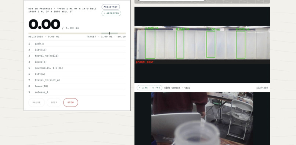
Task: Click the 'Side camera · tray' caption
Action: pos(177,88)
